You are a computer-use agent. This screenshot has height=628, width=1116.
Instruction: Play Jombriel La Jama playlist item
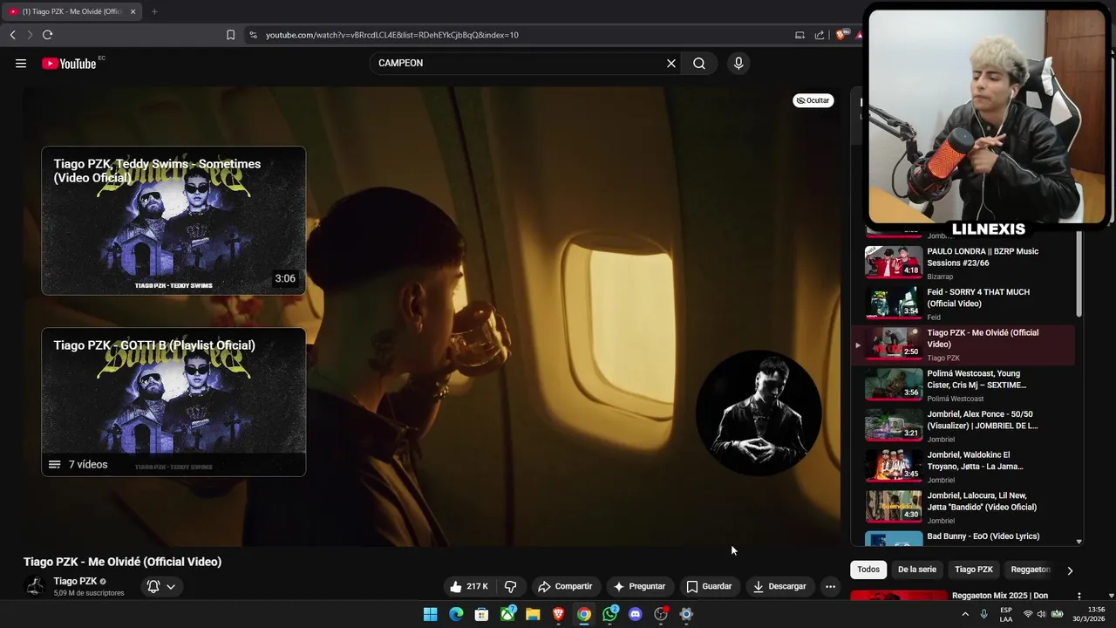[x=963, y=467]
